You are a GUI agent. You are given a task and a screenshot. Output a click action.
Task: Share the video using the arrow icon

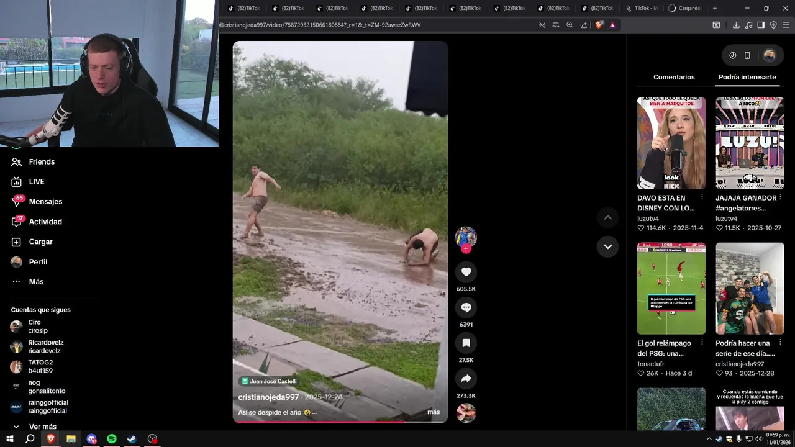(x=466, y=379)
